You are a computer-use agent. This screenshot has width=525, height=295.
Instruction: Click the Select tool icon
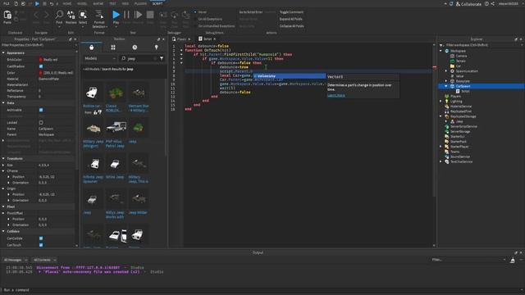pos(83,15)
